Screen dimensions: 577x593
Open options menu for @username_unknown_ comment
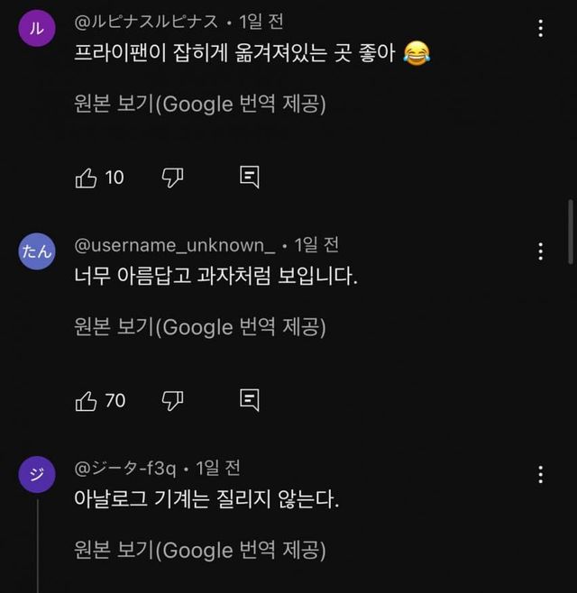[541, 251]
